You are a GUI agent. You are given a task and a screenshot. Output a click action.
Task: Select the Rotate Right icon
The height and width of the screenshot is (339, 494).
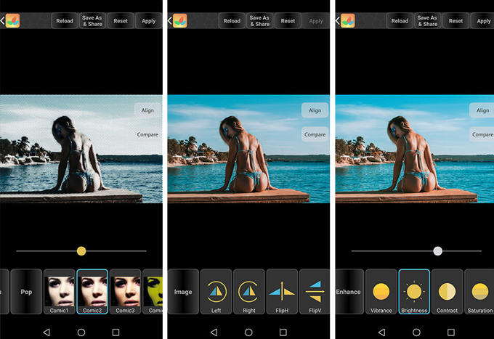(248, 291)
